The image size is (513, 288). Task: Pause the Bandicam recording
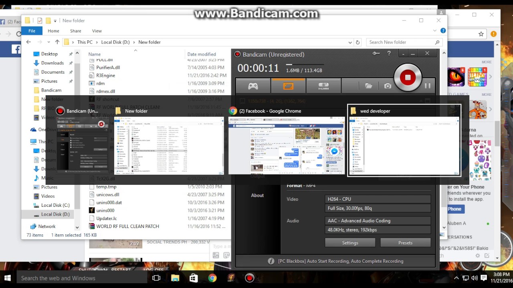427,86
